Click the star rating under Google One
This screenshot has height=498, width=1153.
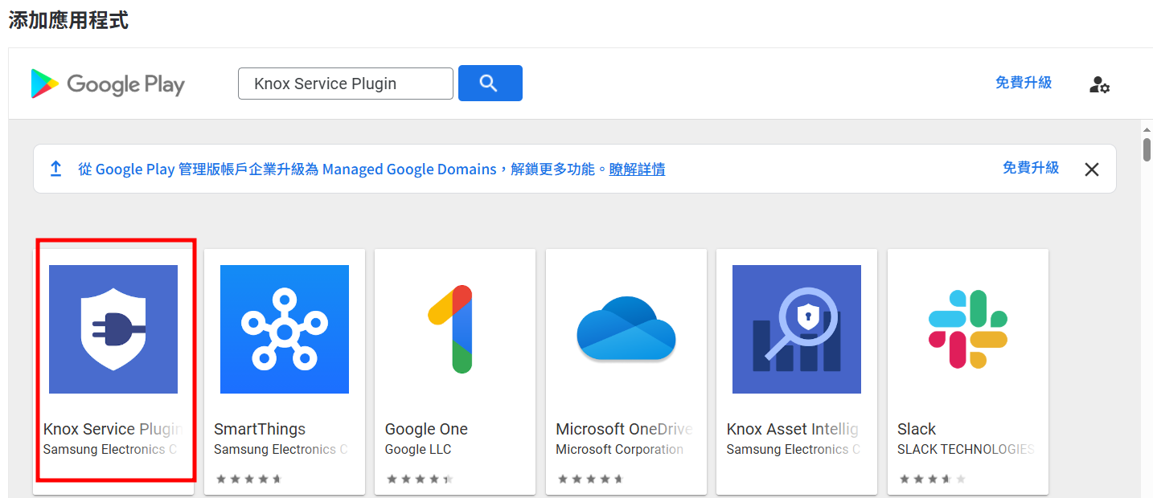click(x=420, y=480)
